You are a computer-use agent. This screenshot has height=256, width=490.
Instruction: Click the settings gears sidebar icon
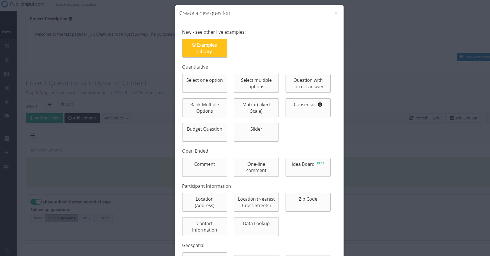click(x=7, y=167)
